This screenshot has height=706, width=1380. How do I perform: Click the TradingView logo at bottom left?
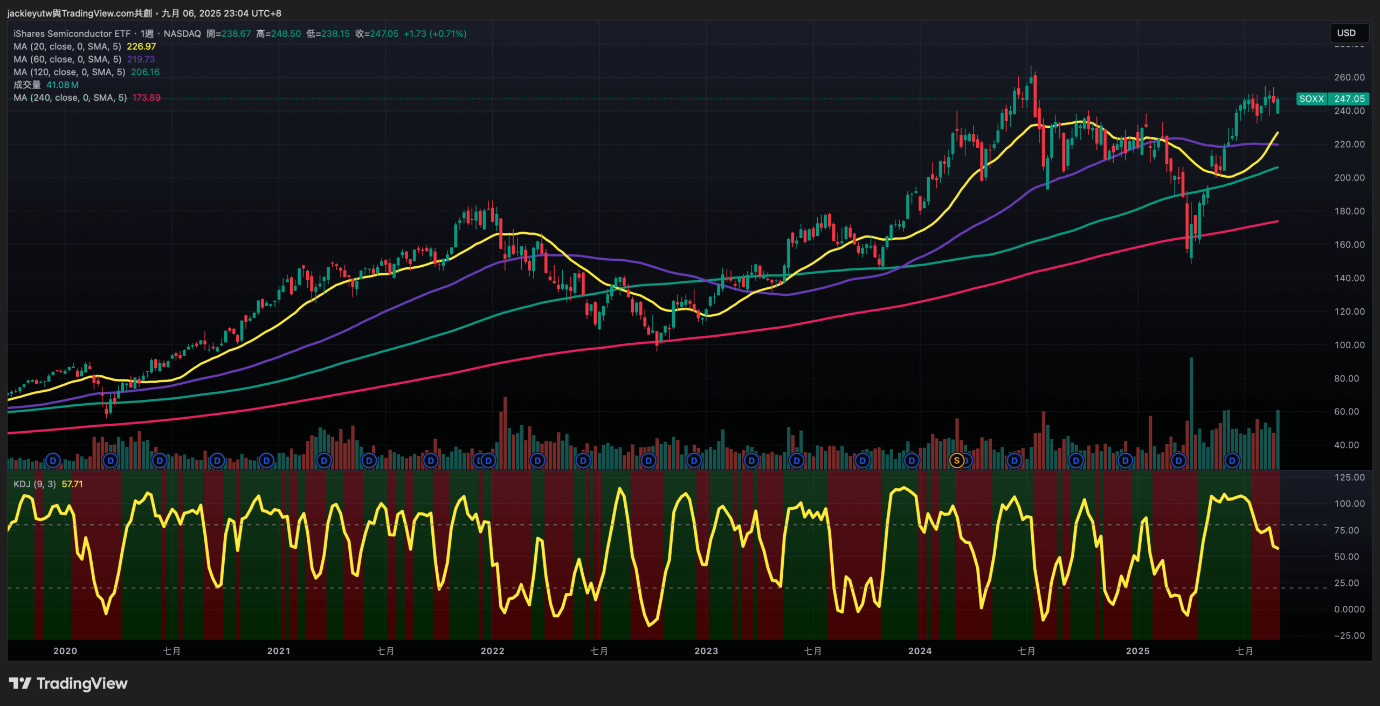(68, 683)
